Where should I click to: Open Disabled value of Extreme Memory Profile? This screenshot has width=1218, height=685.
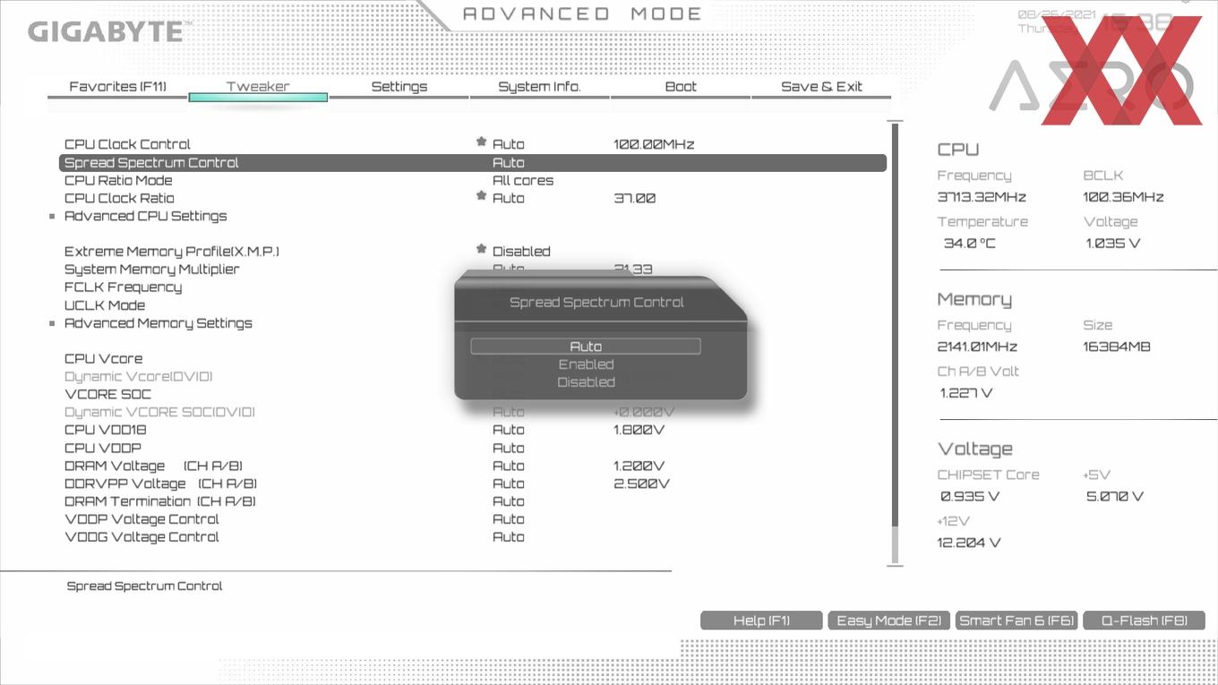(x=521, y=252)
